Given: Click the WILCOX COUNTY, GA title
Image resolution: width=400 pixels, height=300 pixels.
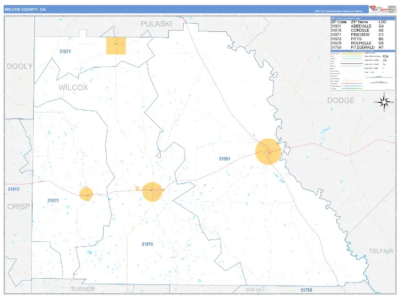Looking at the screenshot, I should point(25,9).
